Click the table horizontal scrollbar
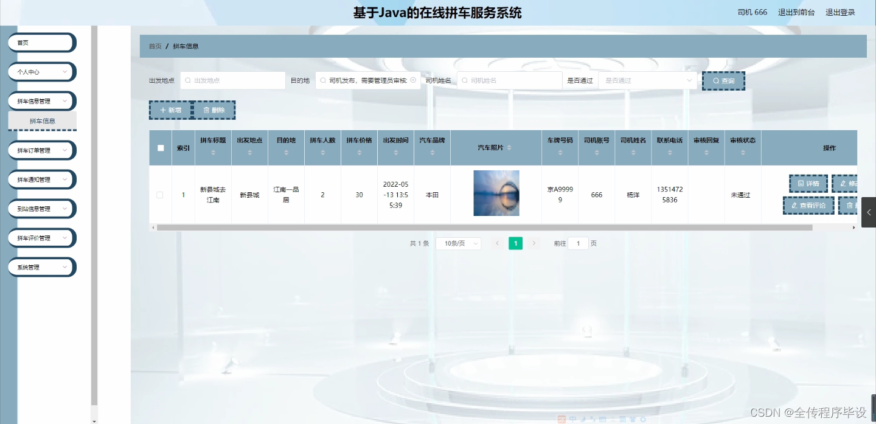 pos(484,228)
